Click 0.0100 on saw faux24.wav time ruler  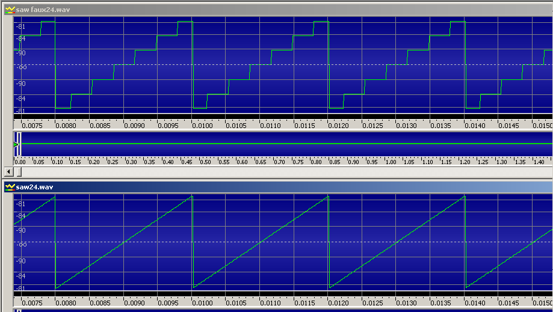[202, 126]
